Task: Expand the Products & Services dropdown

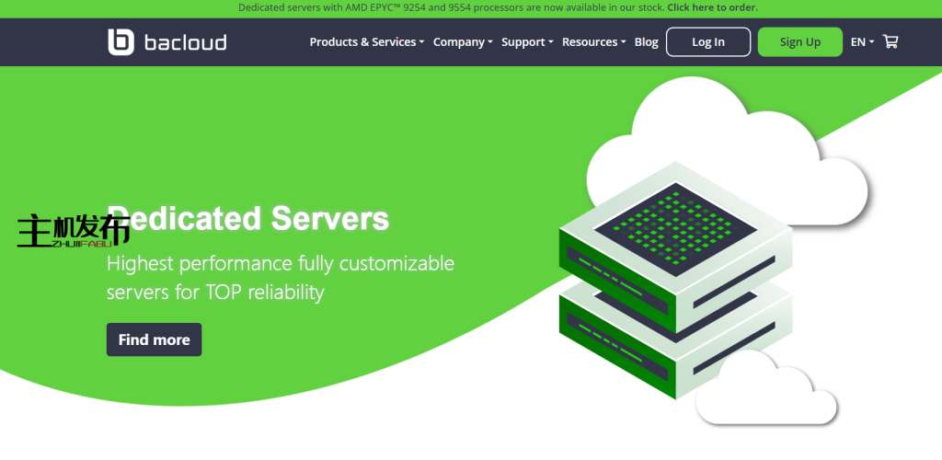Action: [x=366, y=42]
